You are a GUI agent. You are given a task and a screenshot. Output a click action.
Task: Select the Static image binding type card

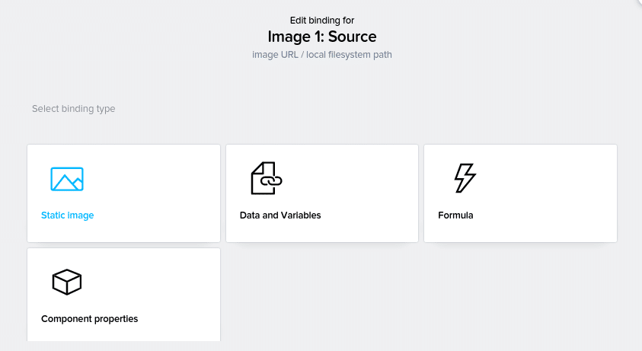[123, 193]
